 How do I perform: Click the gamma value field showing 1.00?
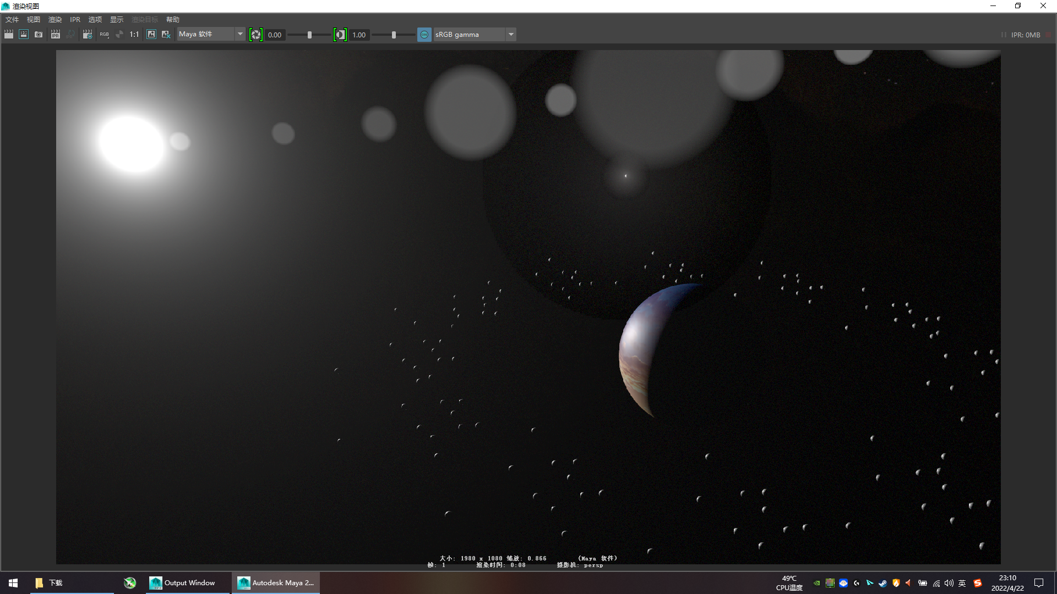tap(359, 35)
